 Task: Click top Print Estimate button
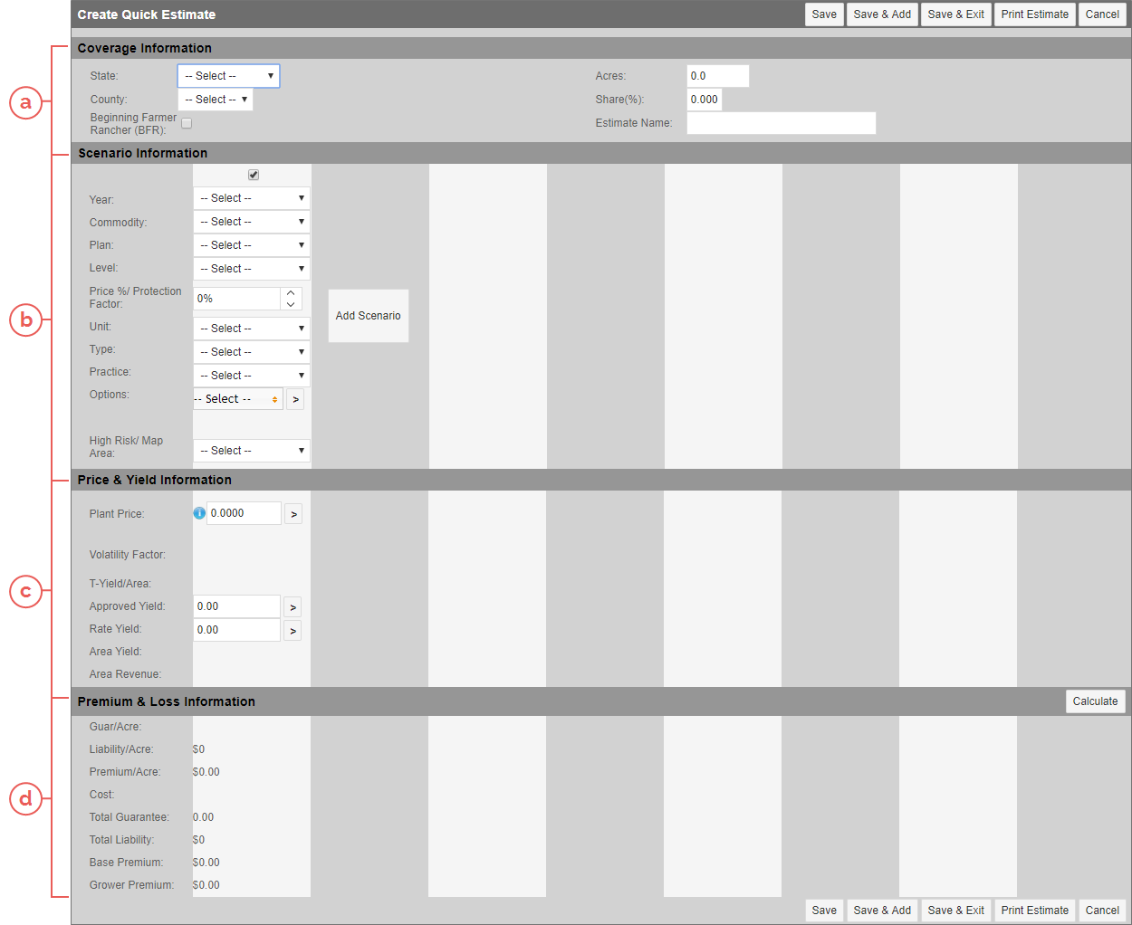pos(1034,14)
